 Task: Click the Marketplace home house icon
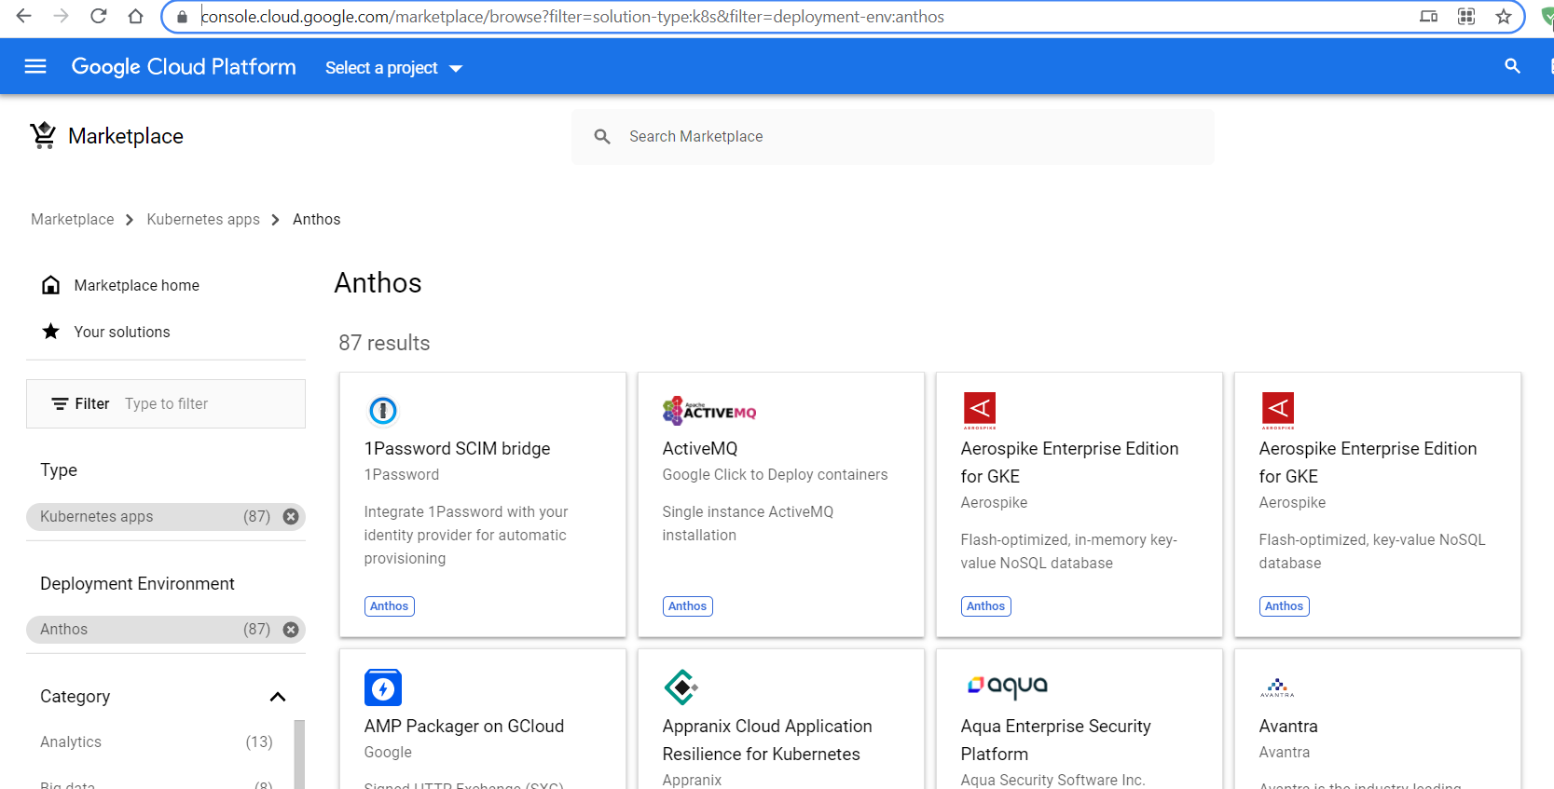pyautogui.click(x=51, y=285)
